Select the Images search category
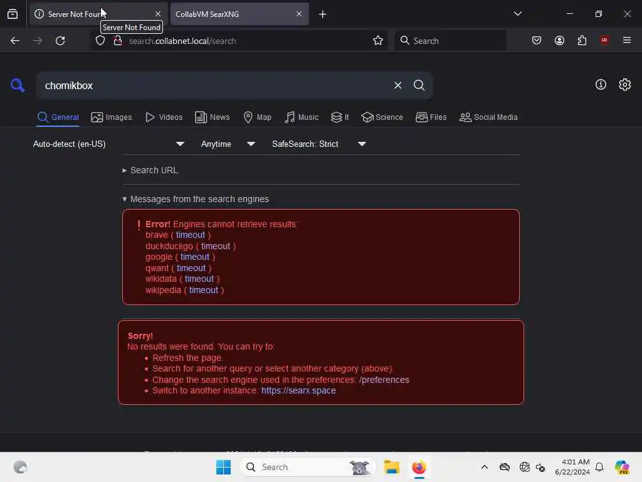 pyautogui.click(x=112, y=117)
